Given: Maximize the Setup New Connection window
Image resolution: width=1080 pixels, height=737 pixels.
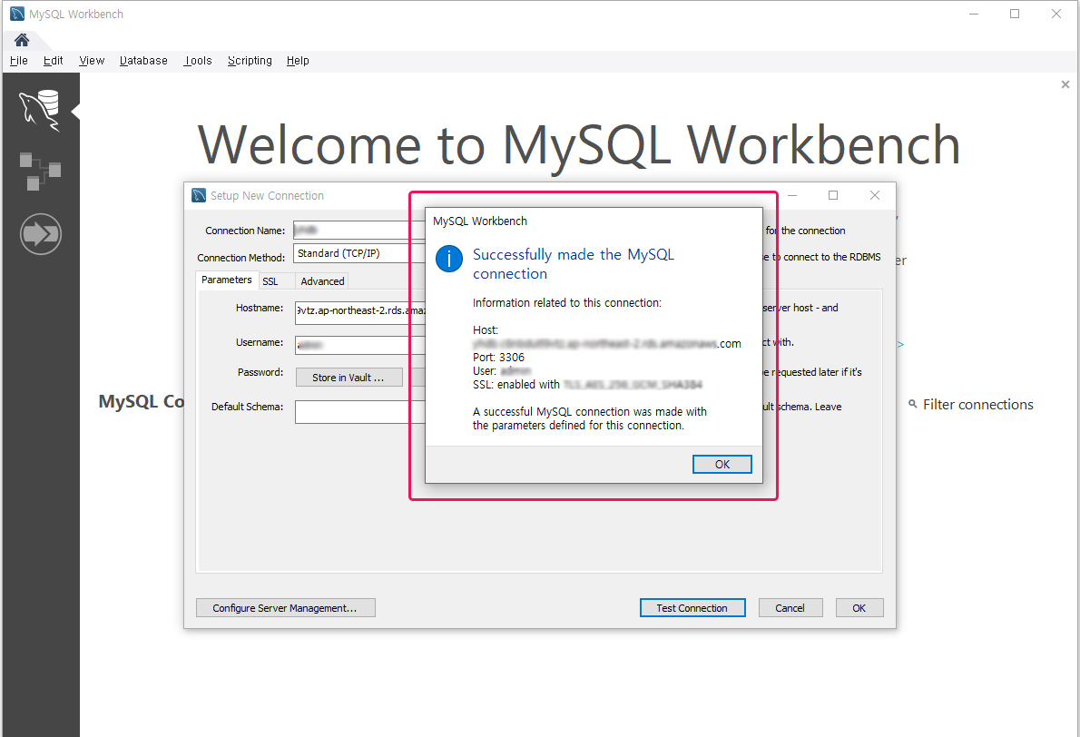Looking at the screenshot, I should 833,196.
